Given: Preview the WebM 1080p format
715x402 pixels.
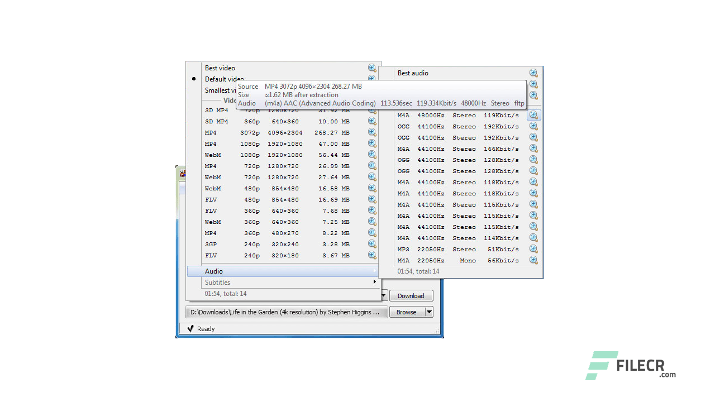Looking at the screenshot, I should coord(372,155).
